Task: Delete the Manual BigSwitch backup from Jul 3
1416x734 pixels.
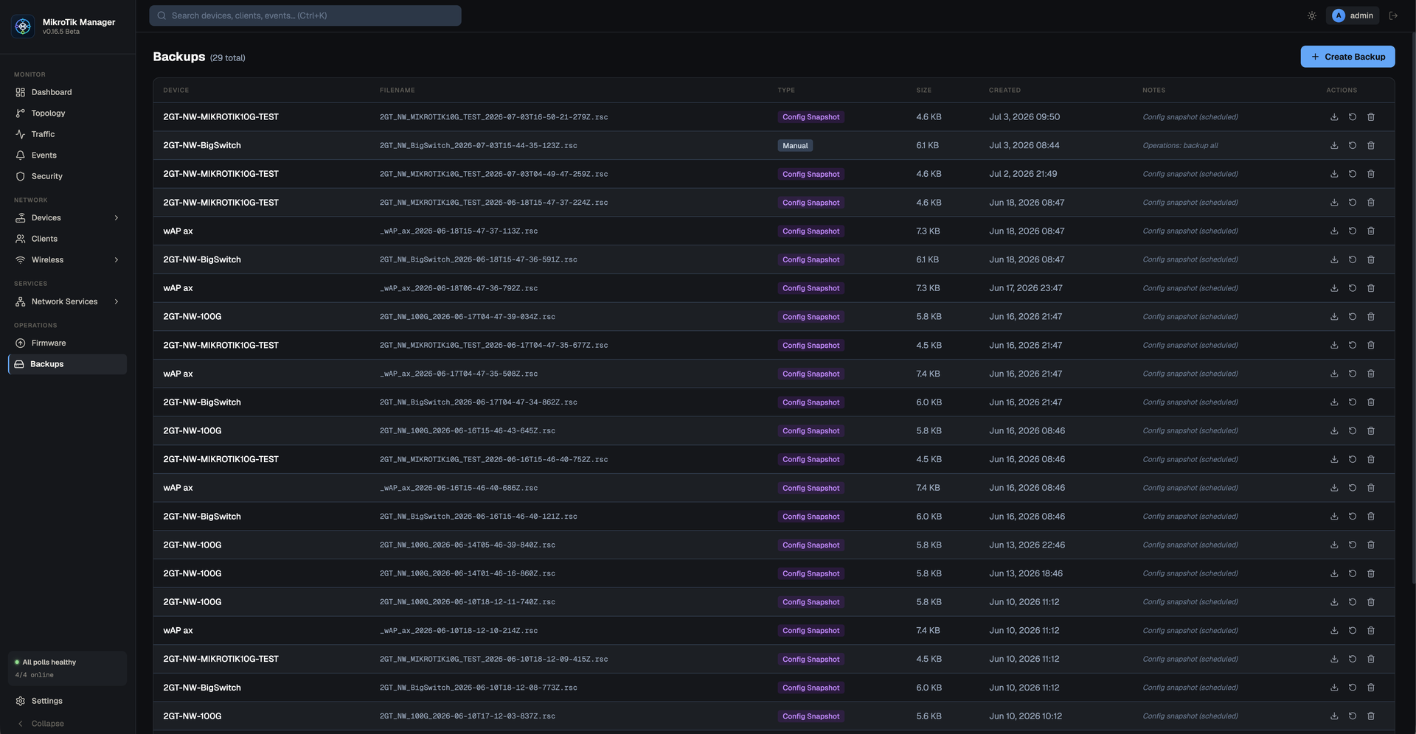Action: pyautogui.click(x=1371, y=146)
